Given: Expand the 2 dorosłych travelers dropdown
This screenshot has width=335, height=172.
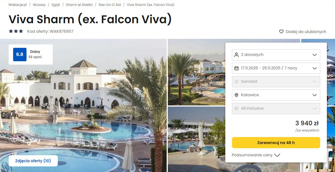Looking at the screenshot, I should pyautogui.click(x=276, y=55).
